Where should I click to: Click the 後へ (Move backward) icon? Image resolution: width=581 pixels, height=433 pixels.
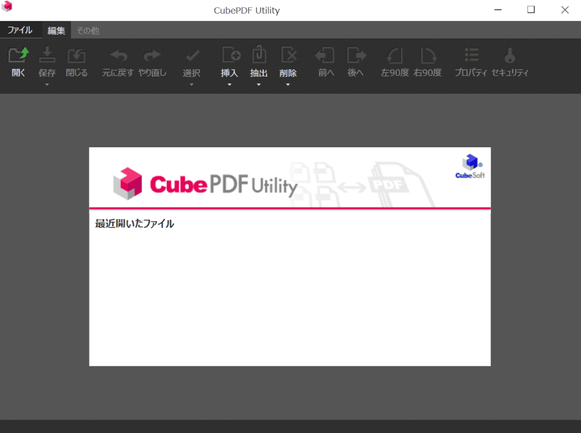pos(357,56)
